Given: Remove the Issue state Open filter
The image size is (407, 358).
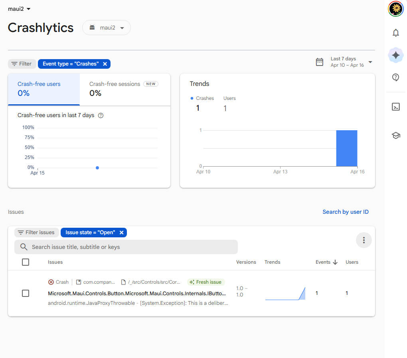Looking at the screenshot, I should (121, 233).
